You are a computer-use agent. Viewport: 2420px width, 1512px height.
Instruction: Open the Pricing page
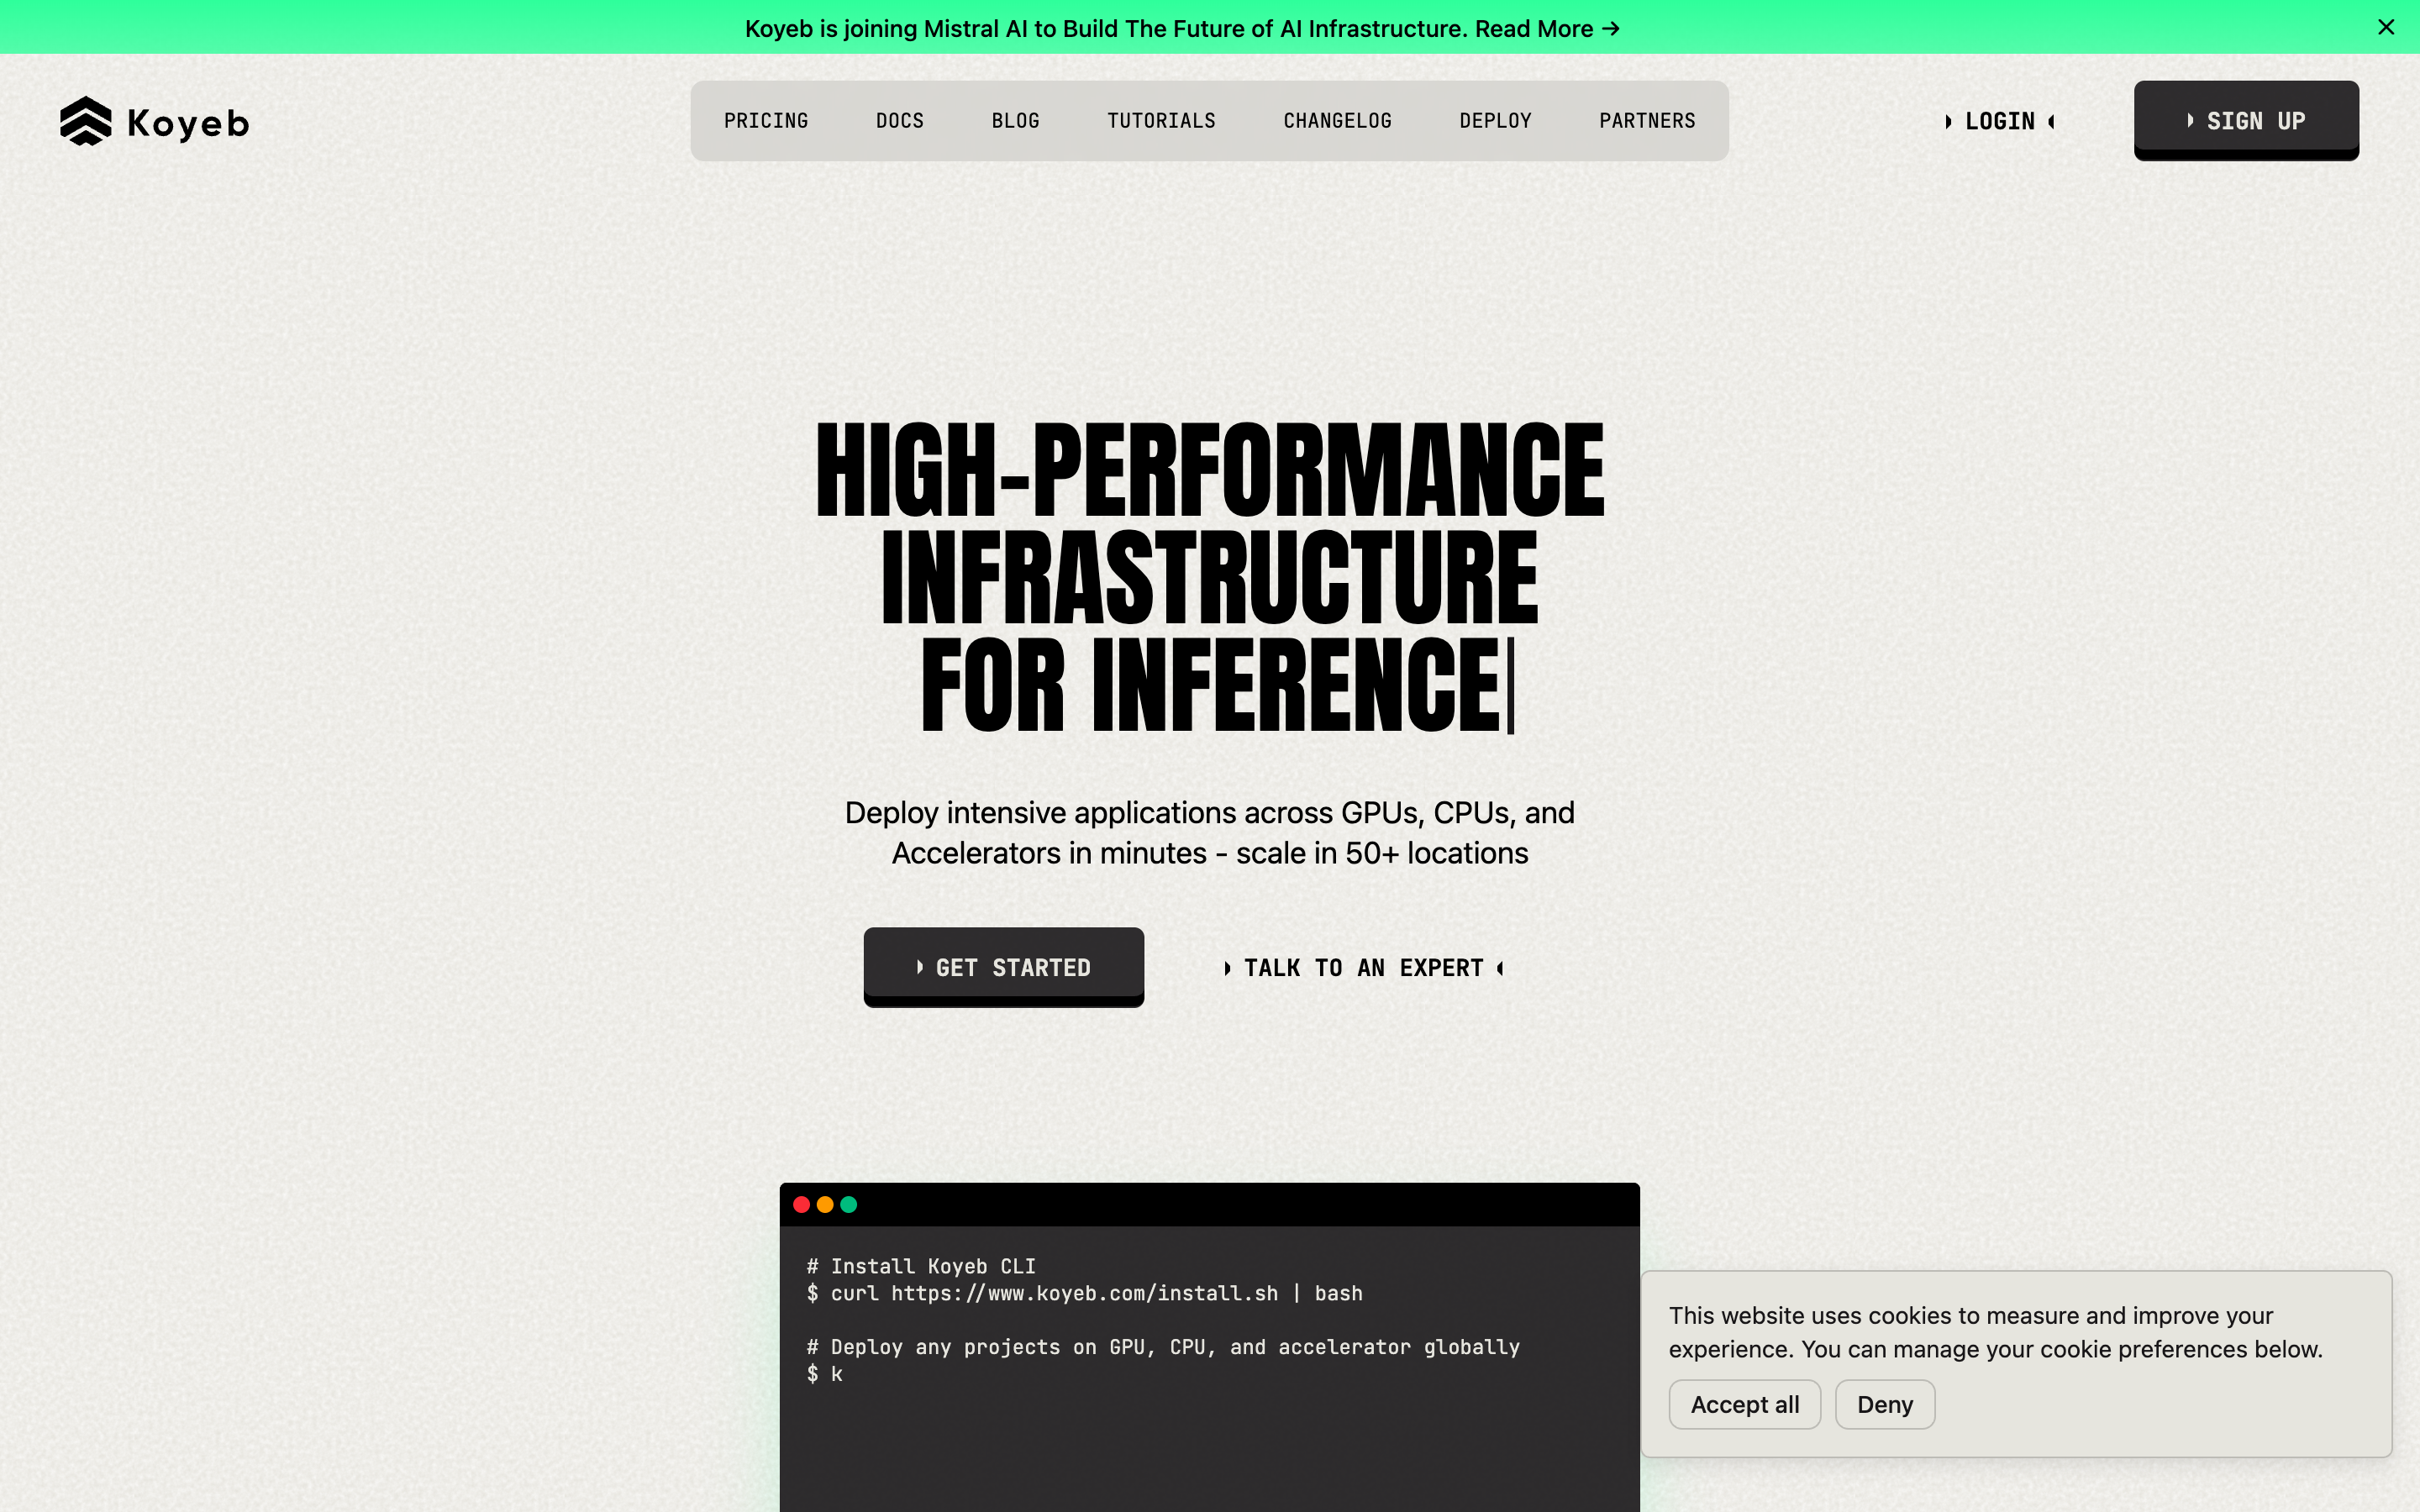766,121
